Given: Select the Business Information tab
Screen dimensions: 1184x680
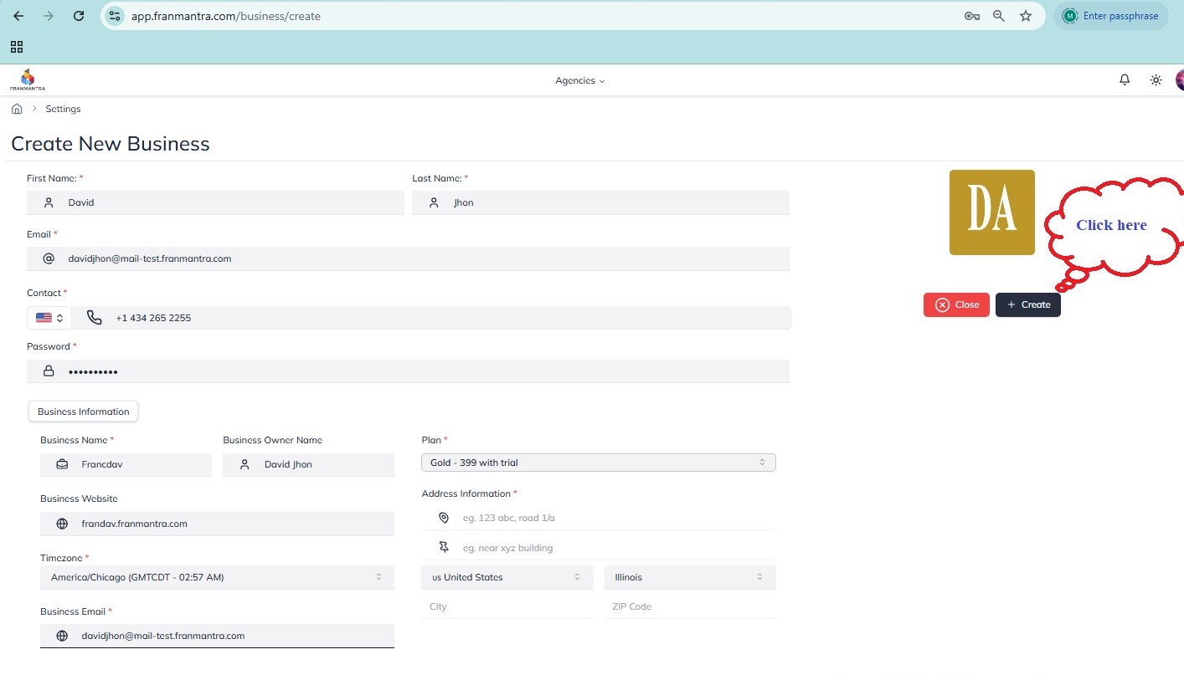Looking at the screenshot, I should click(83, 412).
